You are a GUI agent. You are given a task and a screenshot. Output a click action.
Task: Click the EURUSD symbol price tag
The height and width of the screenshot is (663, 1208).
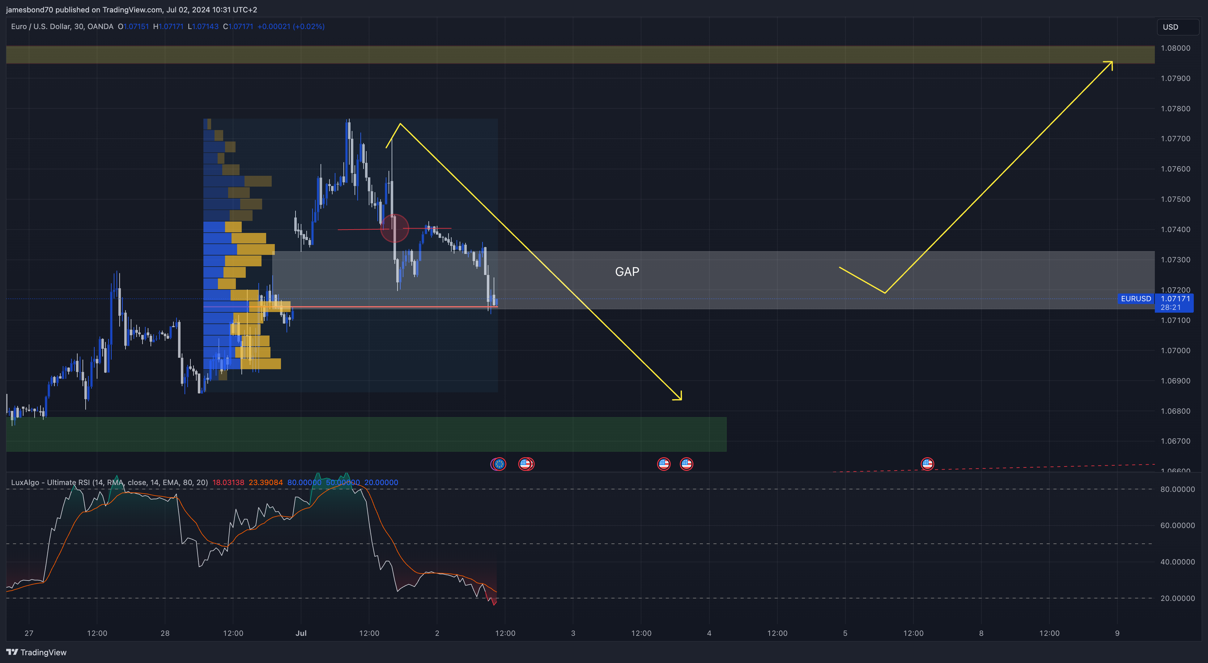click(x=1136, y=298)
